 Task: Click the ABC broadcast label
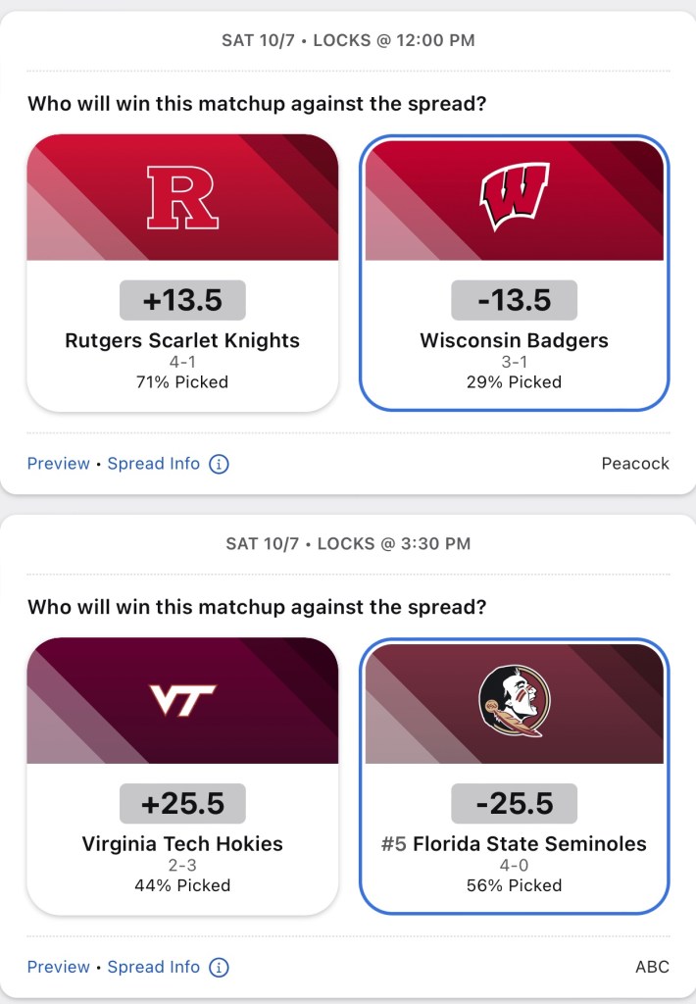[x=652, y=968]
